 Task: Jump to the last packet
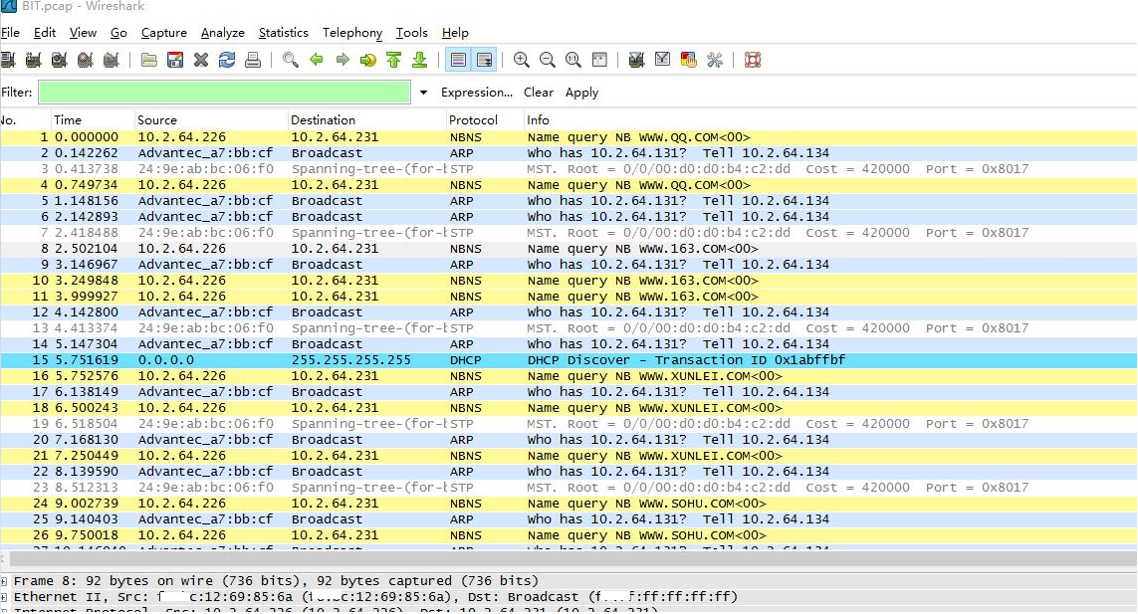(420, 60)
